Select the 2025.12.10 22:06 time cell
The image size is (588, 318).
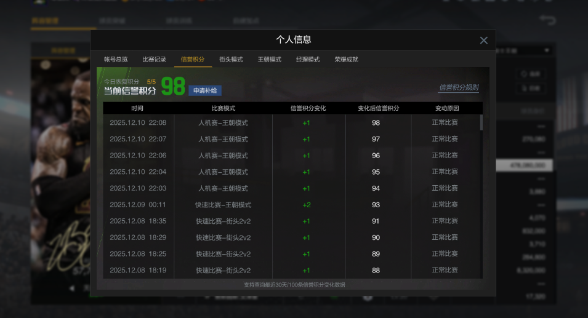(138, 156)
